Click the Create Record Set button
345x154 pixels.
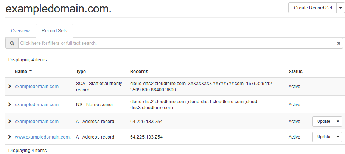(312, 8)
